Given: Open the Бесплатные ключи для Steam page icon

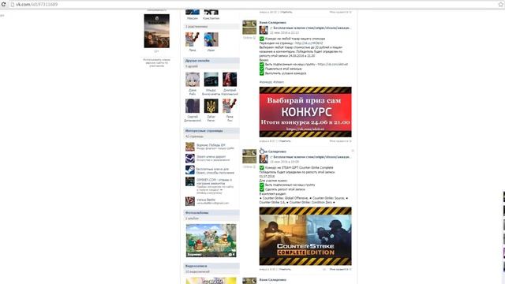Looking at the screenshot, I should pyautogui.click(x=190, y=170).
